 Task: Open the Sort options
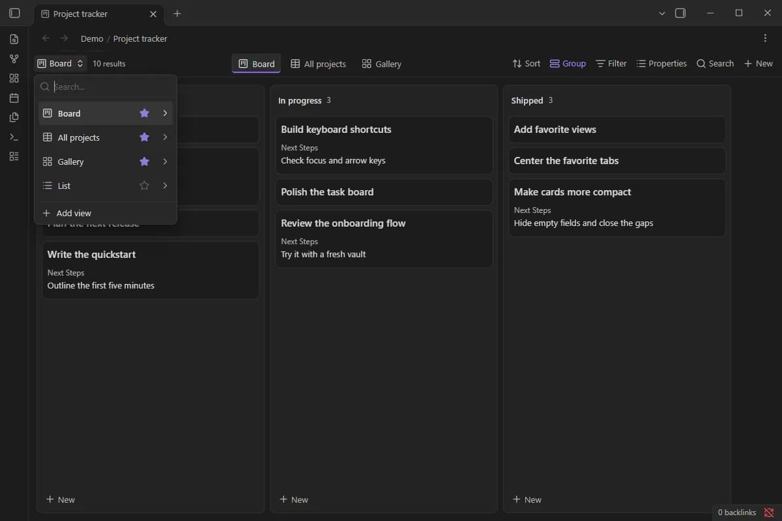click(526, 63)
